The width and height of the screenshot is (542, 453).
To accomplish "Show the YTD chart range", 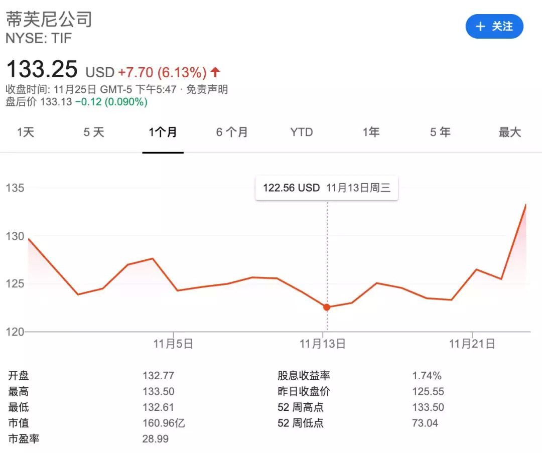I will (301, 132).
